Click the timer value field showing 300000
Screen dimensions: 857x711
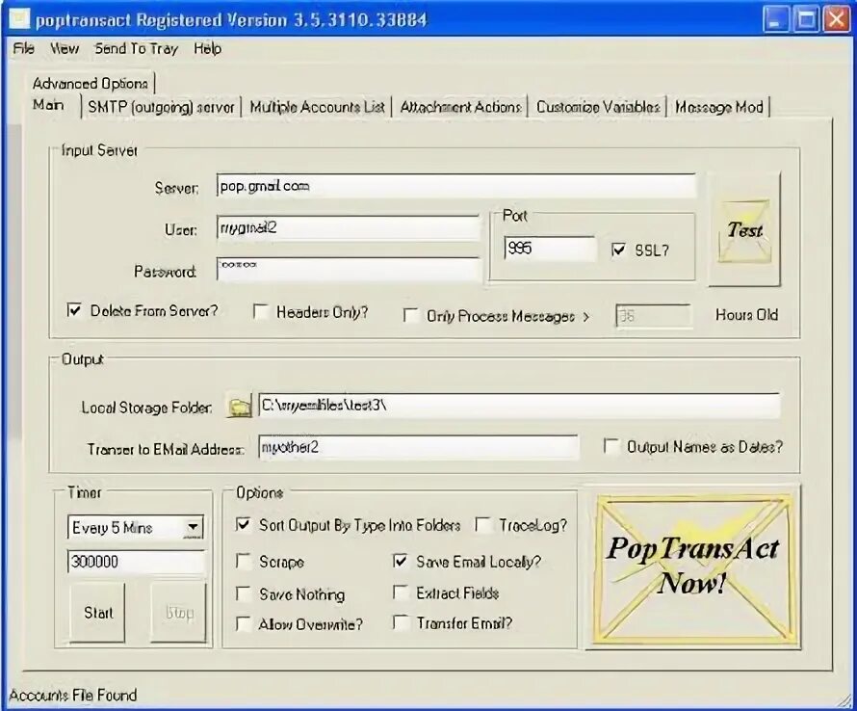click(x=137, y=561)
